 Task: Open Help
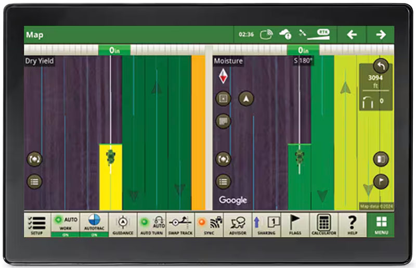tap(352, 224)
